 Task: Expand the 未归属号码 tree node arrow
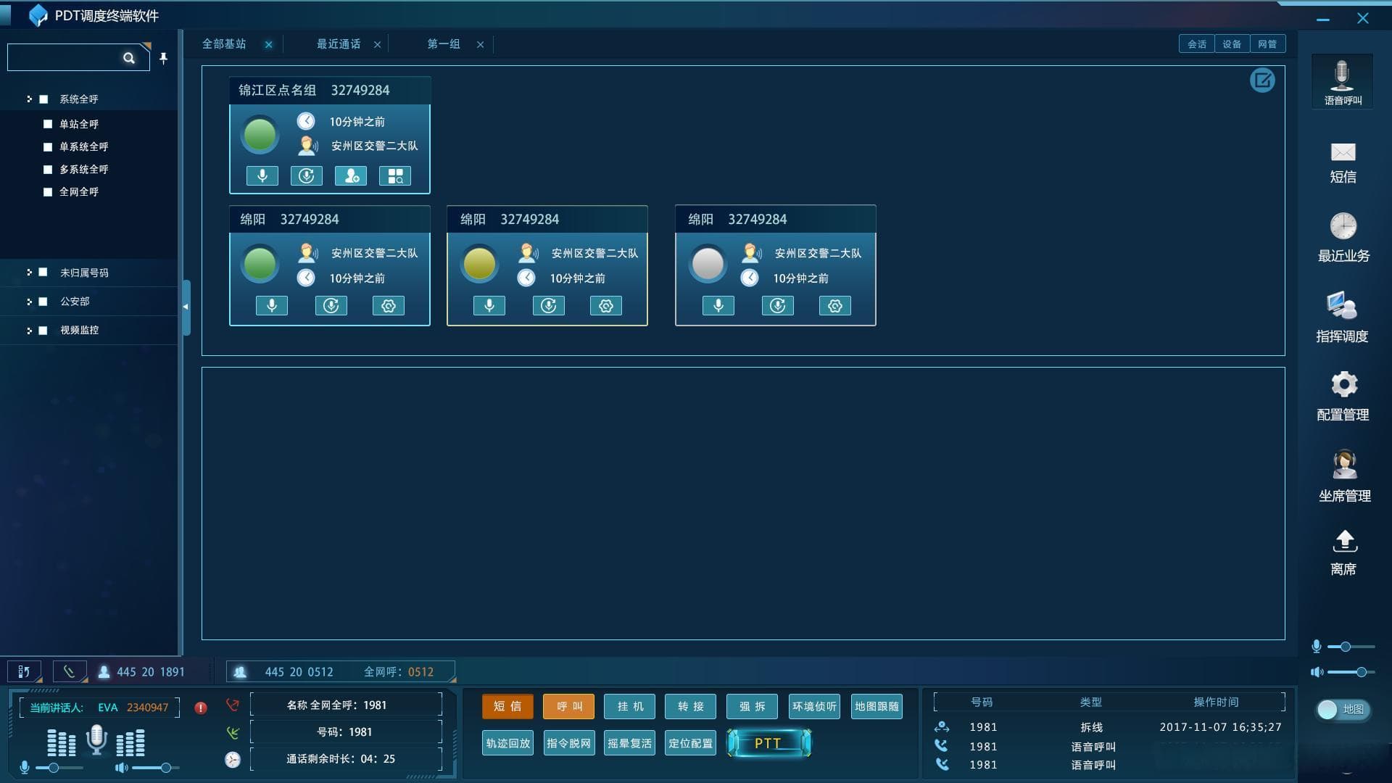pos(29,273)
